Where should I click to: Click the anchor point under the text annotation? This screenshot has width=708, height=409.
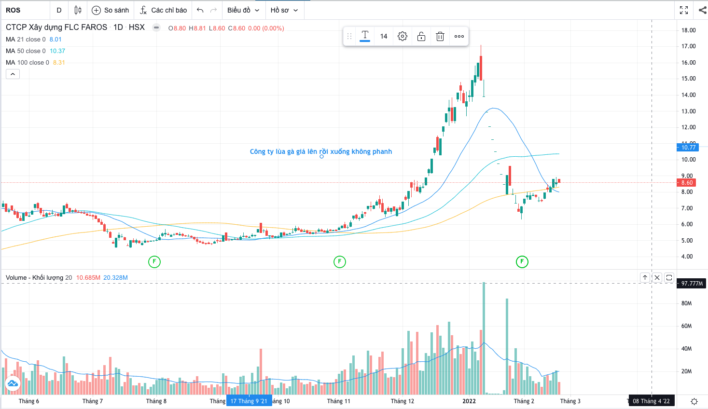tap(321, 157)
